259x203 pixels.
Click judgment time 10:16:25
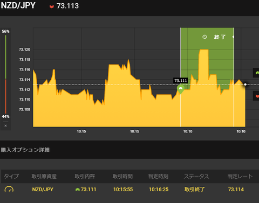[x=159, y=190]
